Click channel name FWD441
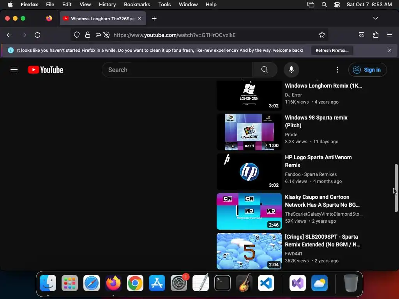The width and height of the screenshot is (399, 299). coord(294,253)
